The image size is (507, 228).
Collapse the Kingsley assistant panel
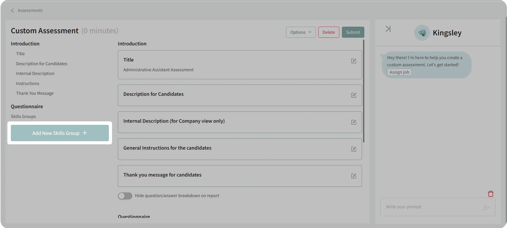pyautogui.click(x=388, y=29)
